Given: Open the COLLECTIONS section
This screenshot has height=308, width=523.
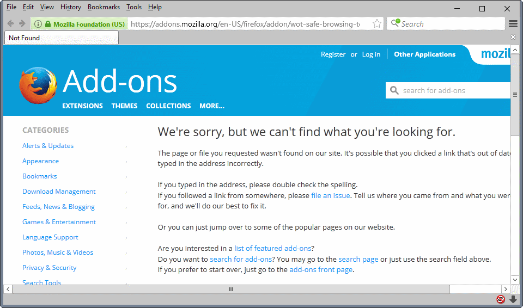Looking at the screenshot, I should pos(168,106).
